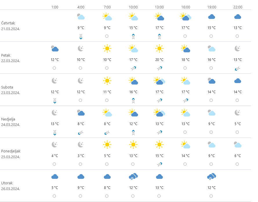Select the wind arrow for Ponedjeljak at 13:00
This screenshot has width=258, height=202.
(159, 164)
